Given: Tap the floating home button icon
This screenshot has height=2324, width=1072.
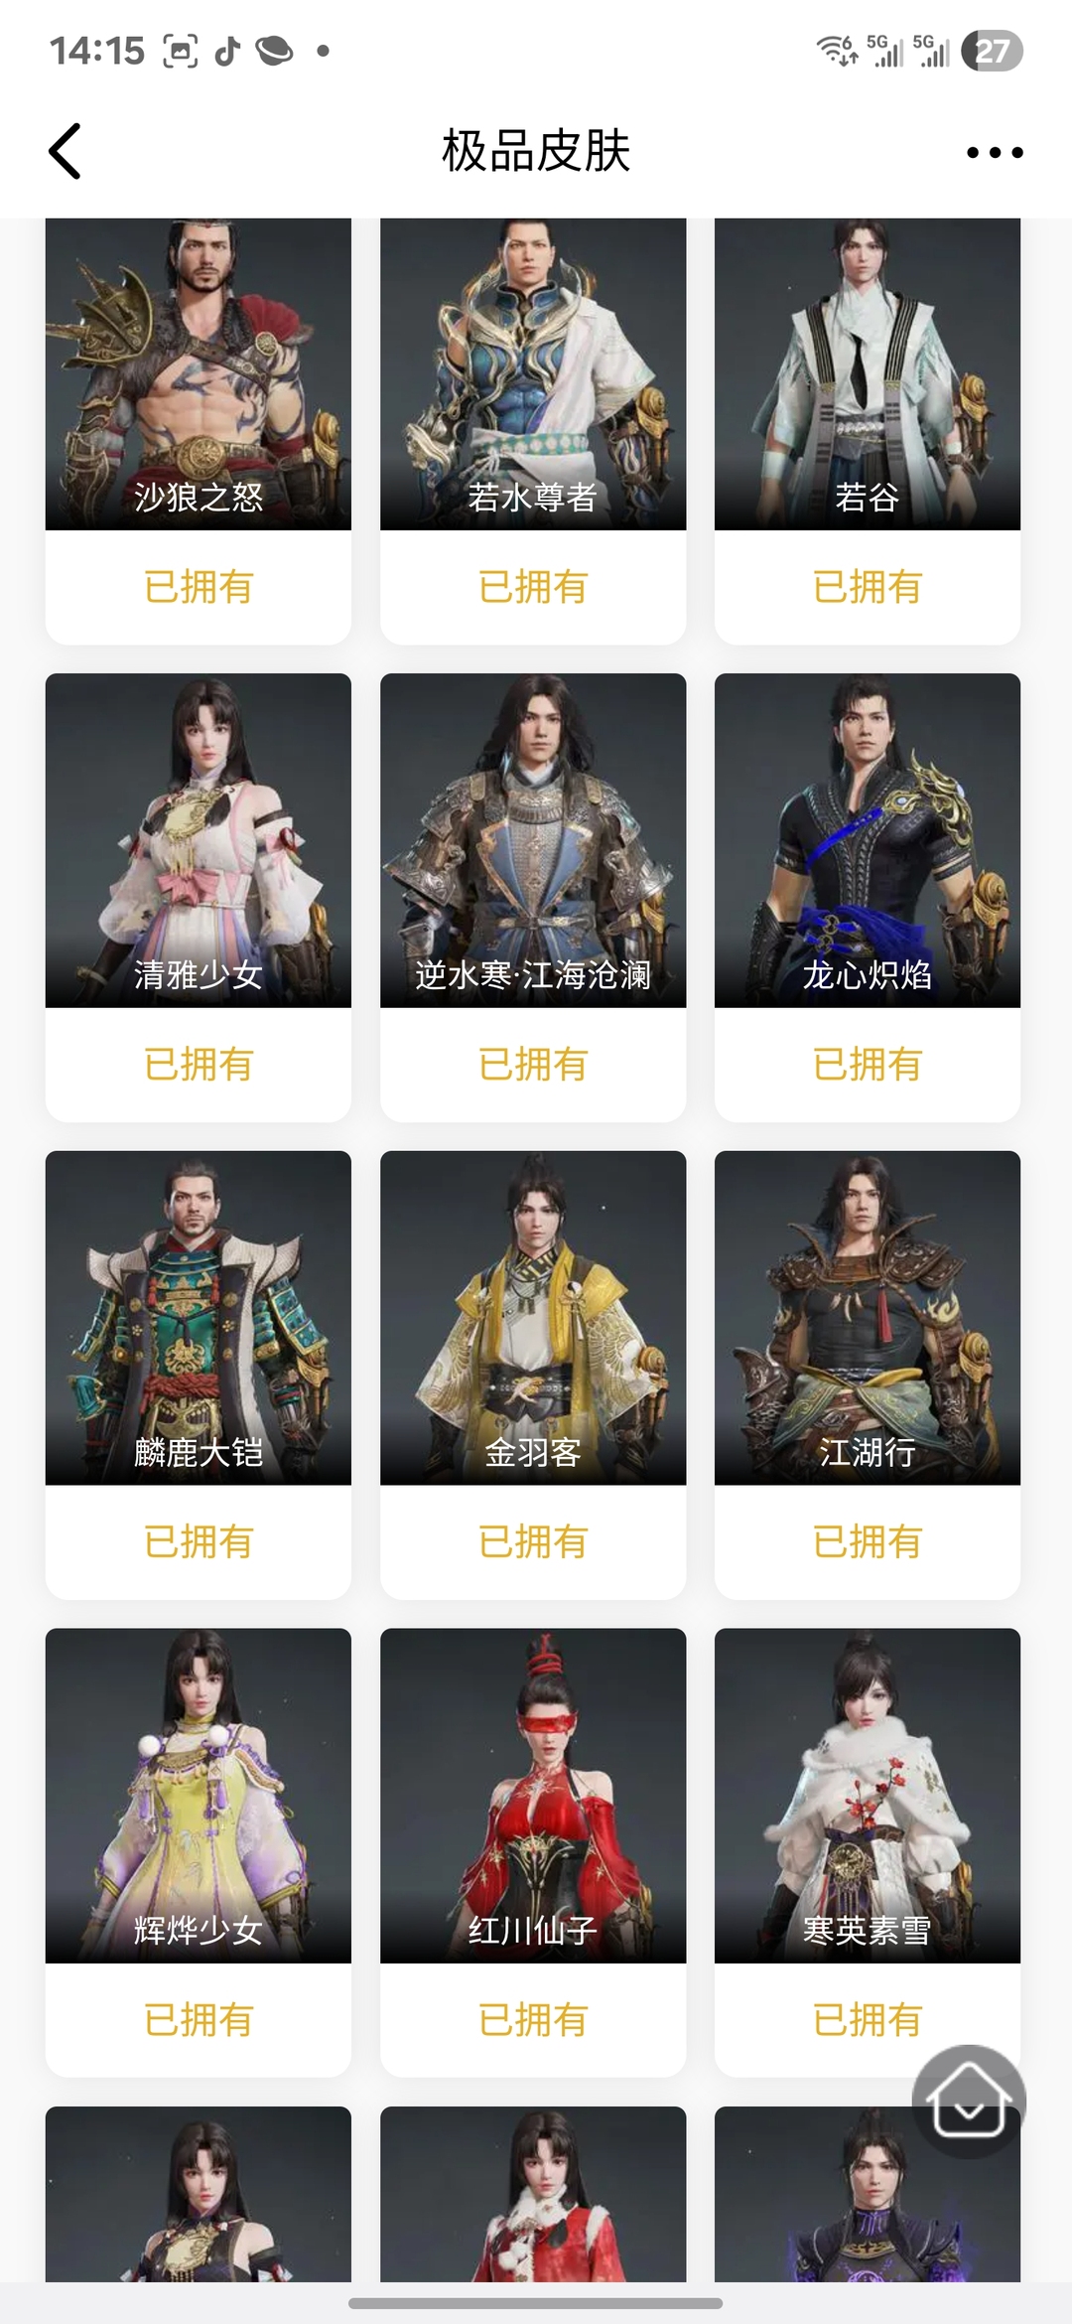Looking at the screenshot, I should coord(969,2101).
